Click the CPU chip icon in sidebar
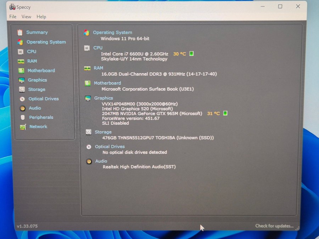 click(21, 52)
